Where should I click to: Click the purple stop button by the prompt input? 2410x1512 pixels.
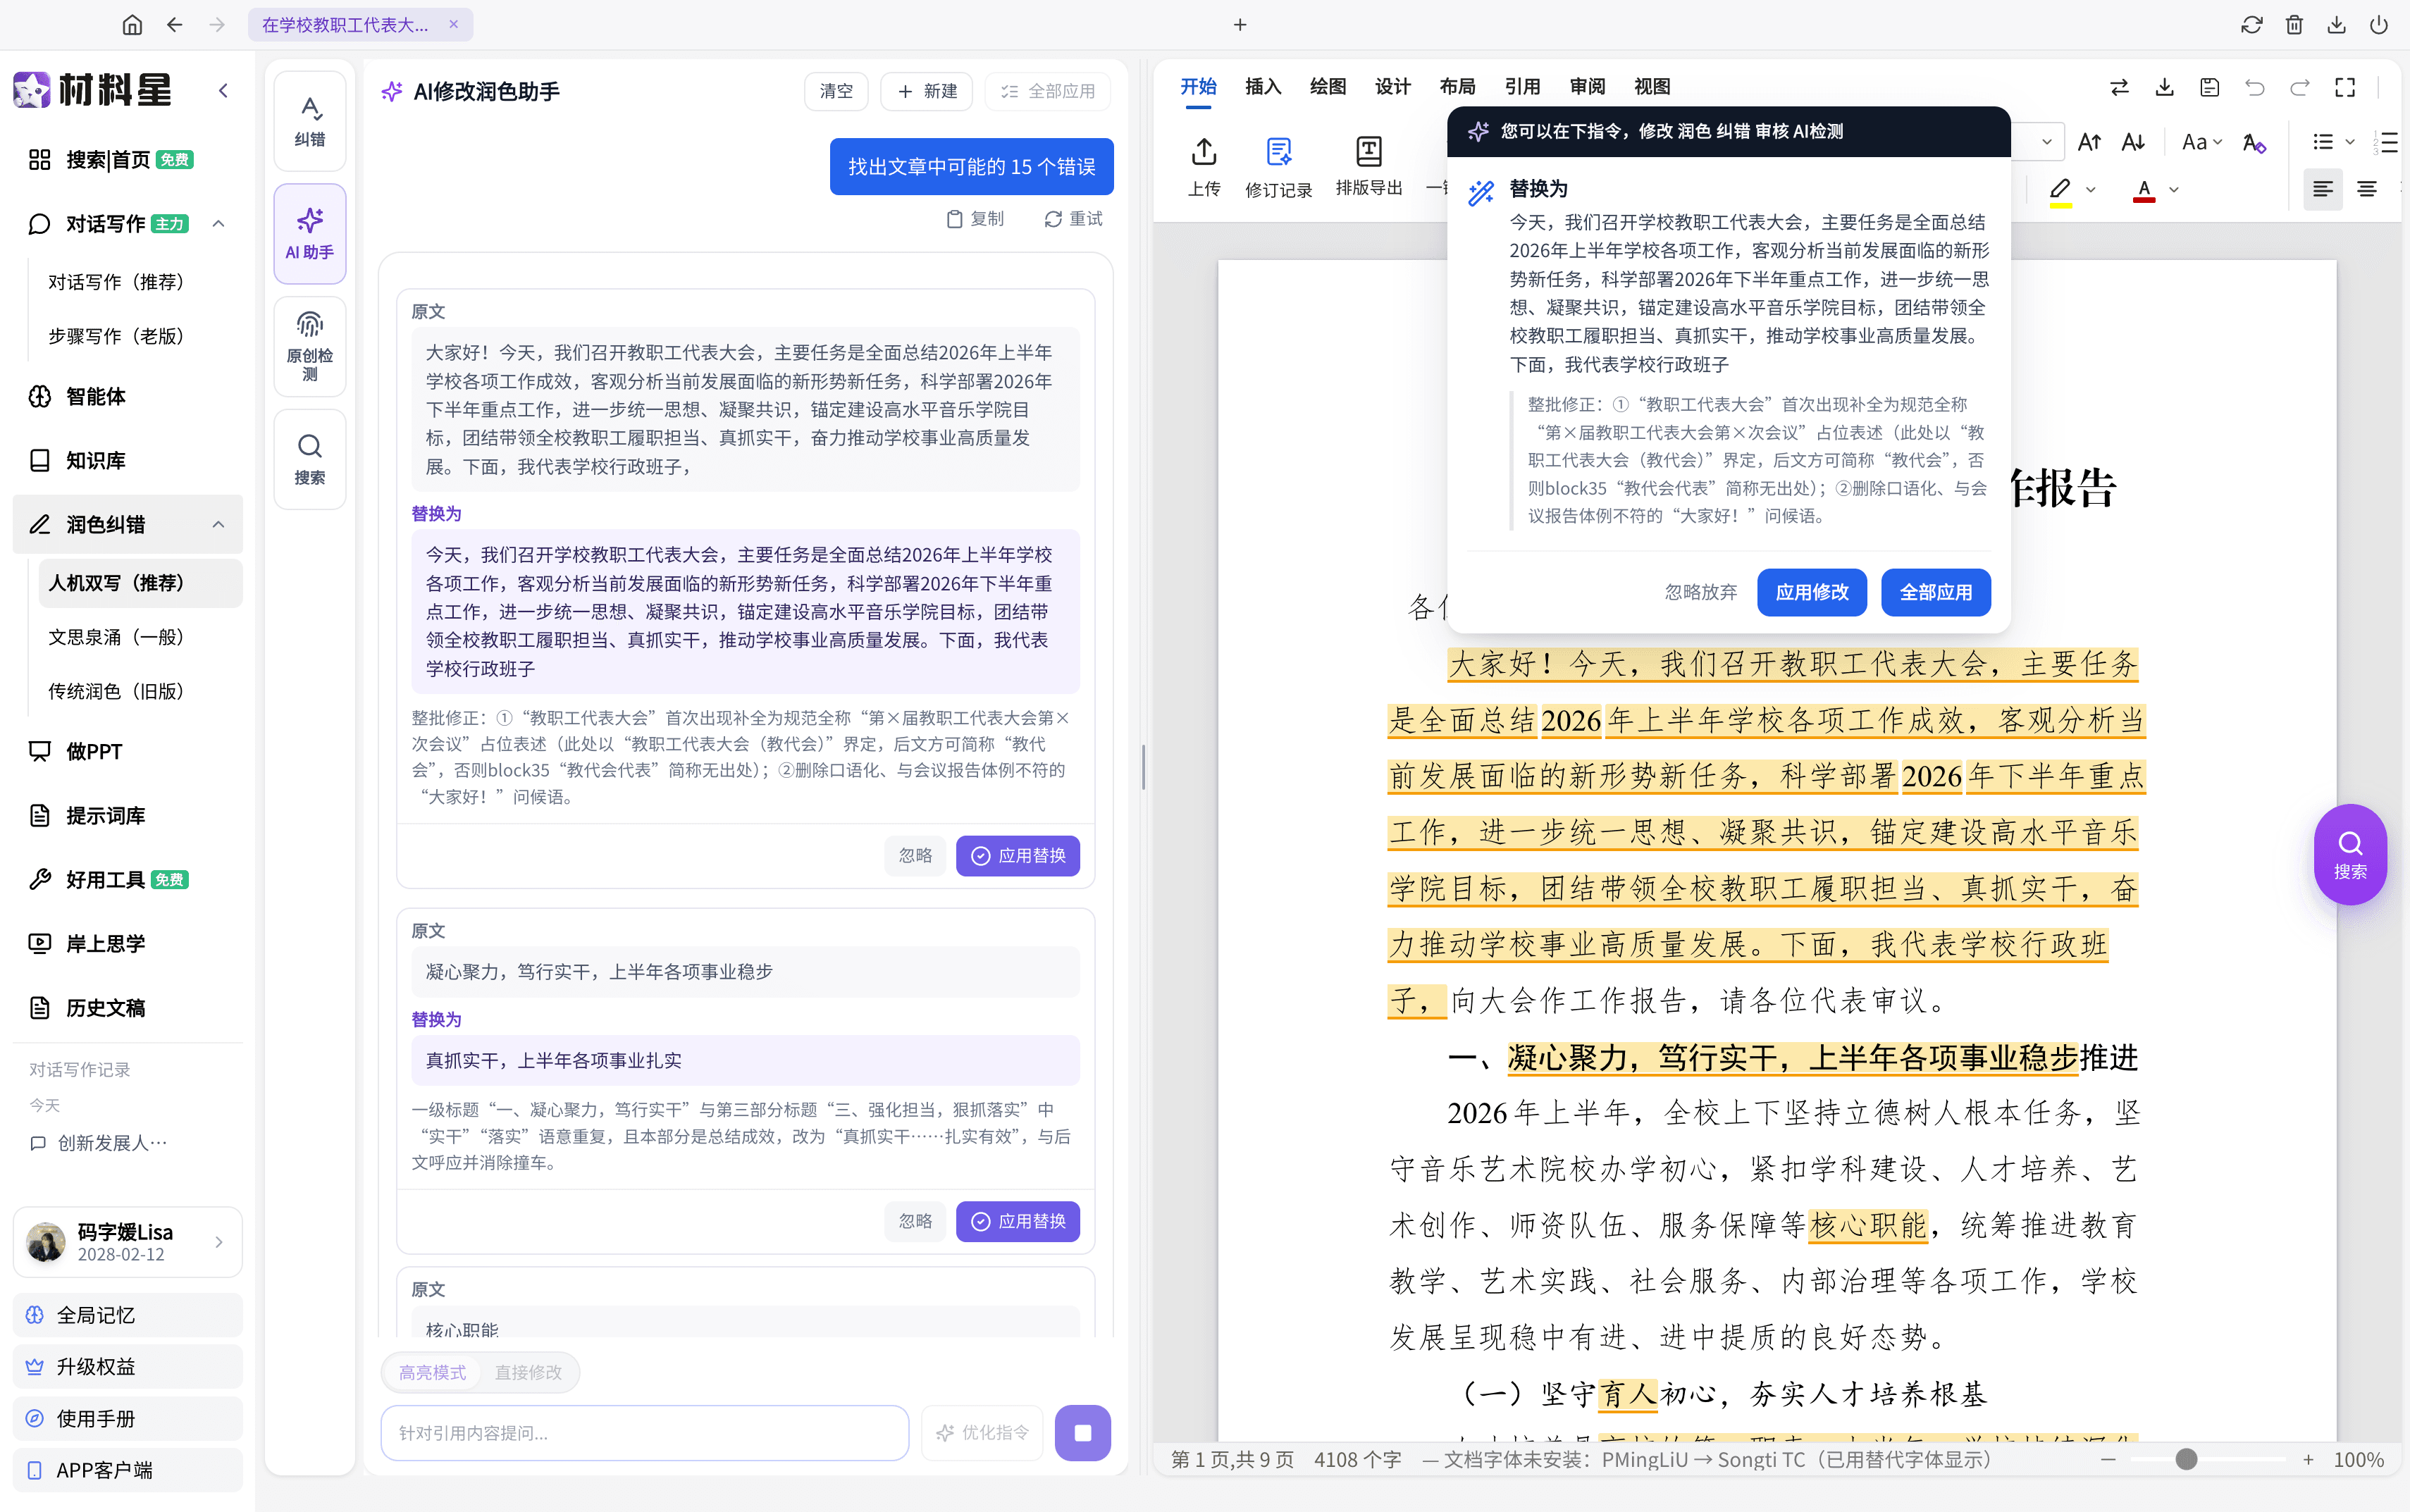1082,1432
